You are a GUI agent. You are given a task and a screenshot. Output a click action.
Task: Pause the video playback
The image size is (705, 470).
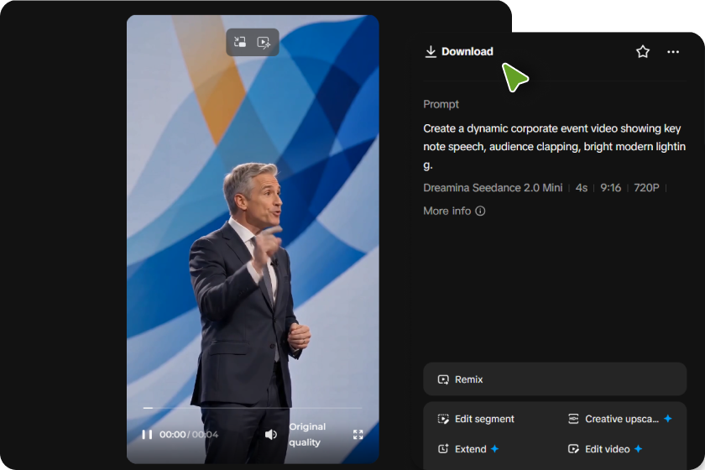pyautogui.click(x=147, y=435)
